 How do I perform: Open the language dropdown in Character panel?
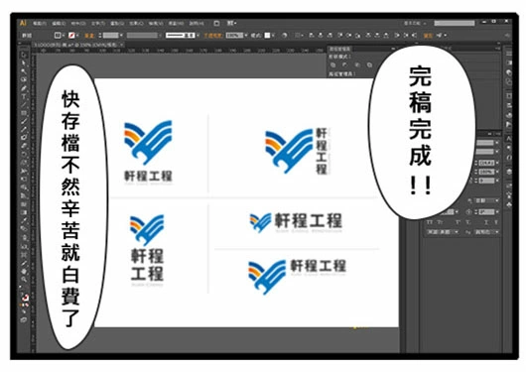(442, 232)
